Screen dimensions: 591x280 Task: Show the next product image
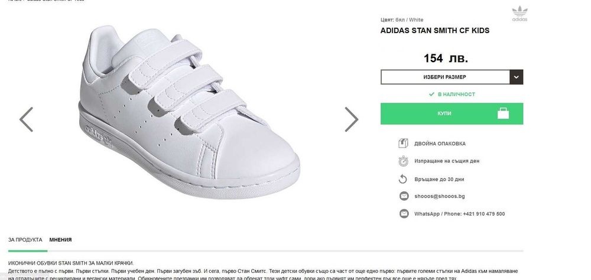[351, 119]
